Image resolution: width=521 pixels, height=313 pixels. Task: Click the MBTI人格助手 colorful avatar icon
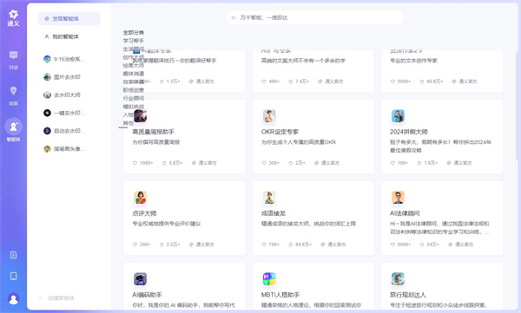coord(269,279)
